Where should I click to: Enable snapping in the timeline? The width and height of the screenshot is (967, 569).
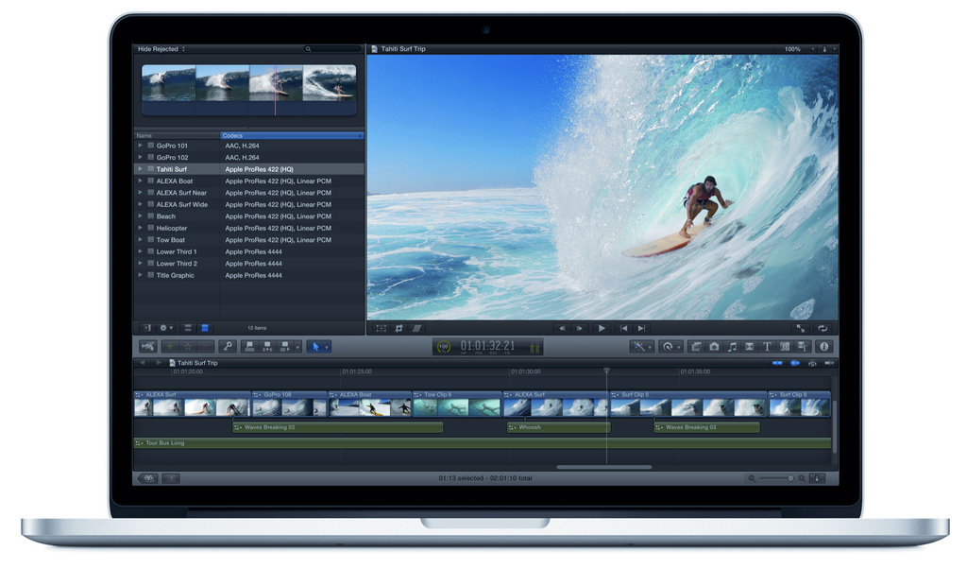(x=827, y=362)
